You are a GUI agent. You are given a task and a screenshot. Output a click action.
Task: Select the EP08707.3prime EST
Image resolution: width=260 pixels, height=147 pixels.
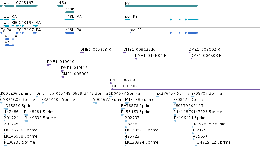pyautogui.click(x=192, y=97)
